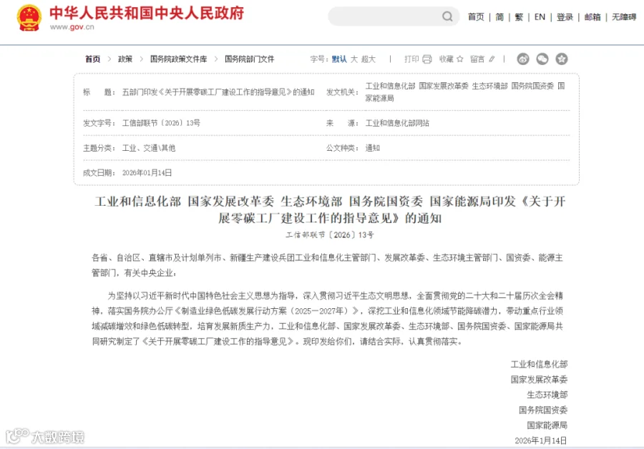This screenshot has width=644, height=449.
Task: Click source value 工业和信息化部网站
Action: pyautogui.click(x=397, y=123)
